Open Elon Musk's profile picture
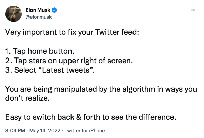204x138 pixels. (14, 14)
